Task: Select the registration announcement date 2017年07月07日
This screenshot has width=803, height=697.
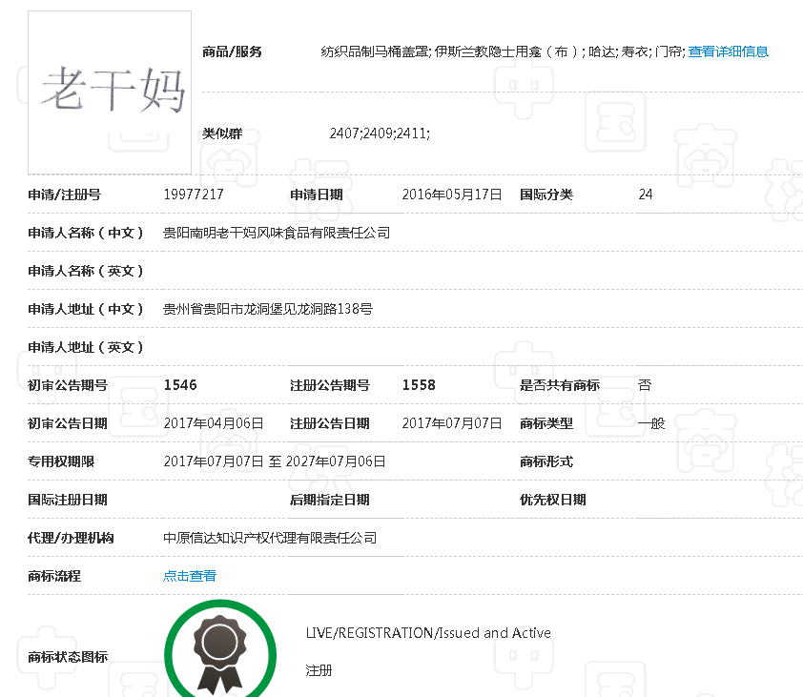Action: pos(451,423)
